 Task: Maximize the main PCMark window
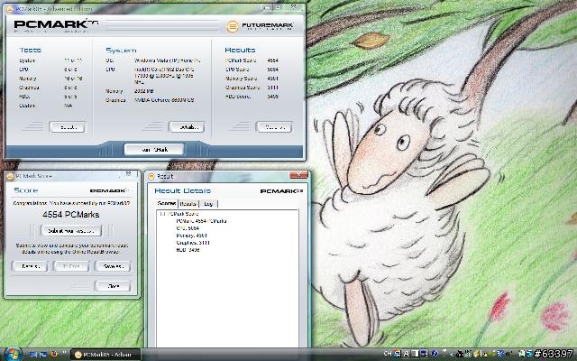[279, 7]
